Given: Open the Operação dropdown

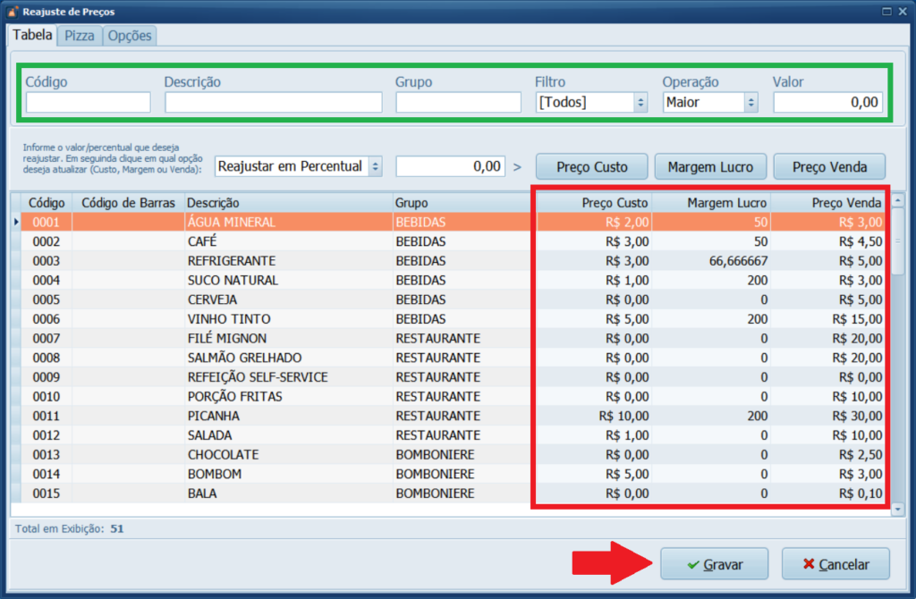Looking at the screenshot, I should tap(751, 103).
